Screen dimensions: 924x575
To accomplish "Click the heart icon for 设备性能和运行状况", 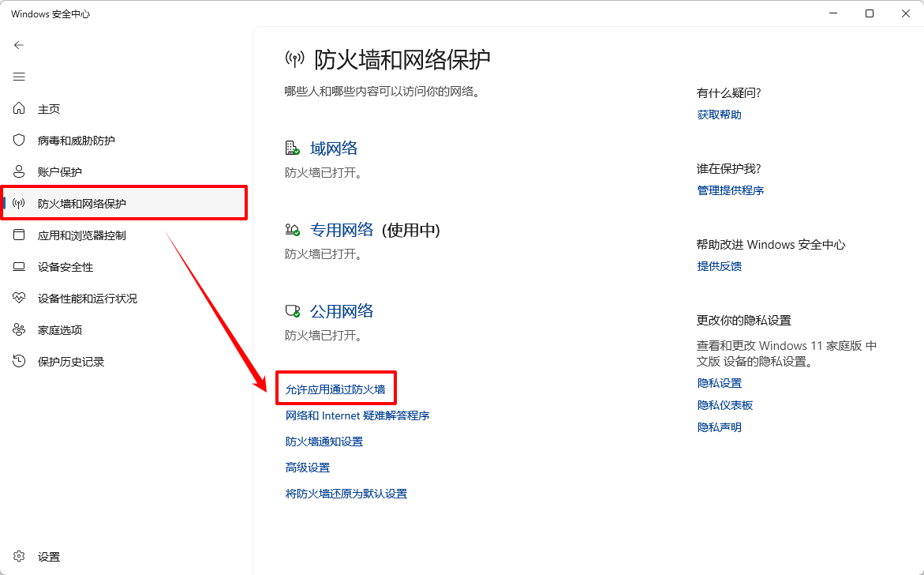I will tap(19, 298).
